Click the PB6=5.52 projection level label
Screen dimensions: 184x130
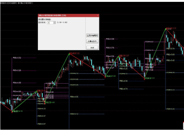point(17,58)
